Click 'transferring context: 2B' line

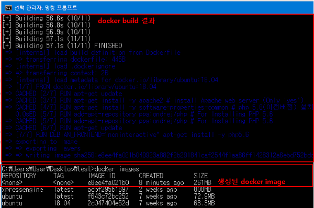click(57, 73)
